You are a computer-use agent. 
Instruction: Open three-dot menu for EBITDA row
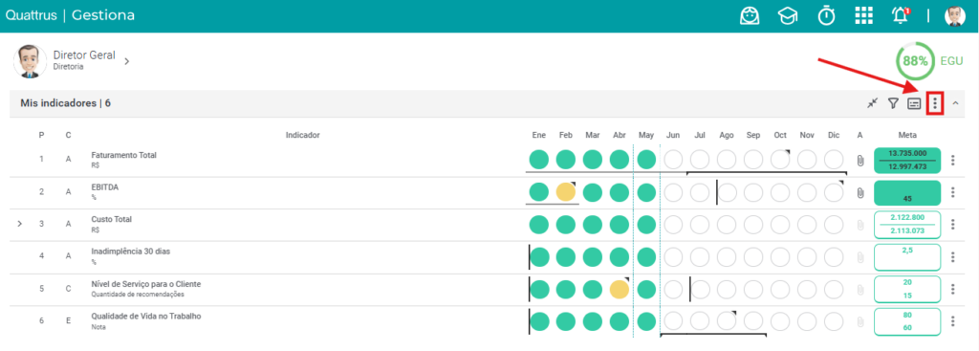tap(953, 192)
